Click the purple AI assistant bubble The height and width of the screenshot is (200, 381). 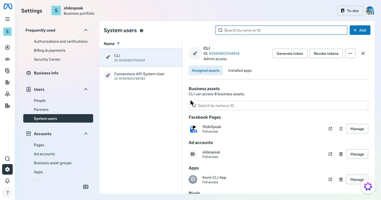click(368, 186)
